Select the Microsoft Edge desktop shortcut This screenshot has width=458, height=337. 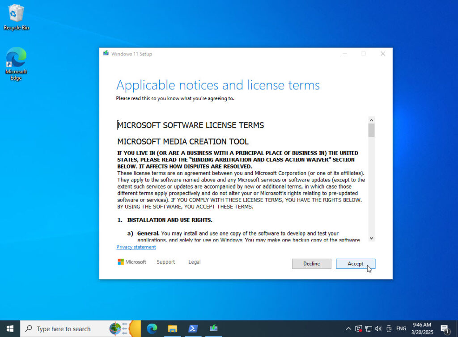click(16, 63)
